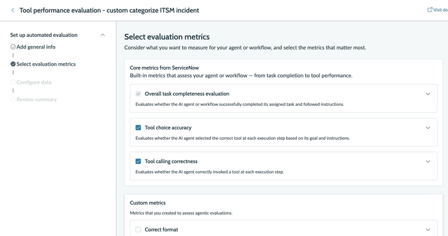The image size is (448, 236).
Task: Click 'Consider what you want to measure' text
Action: pos(245,48)
